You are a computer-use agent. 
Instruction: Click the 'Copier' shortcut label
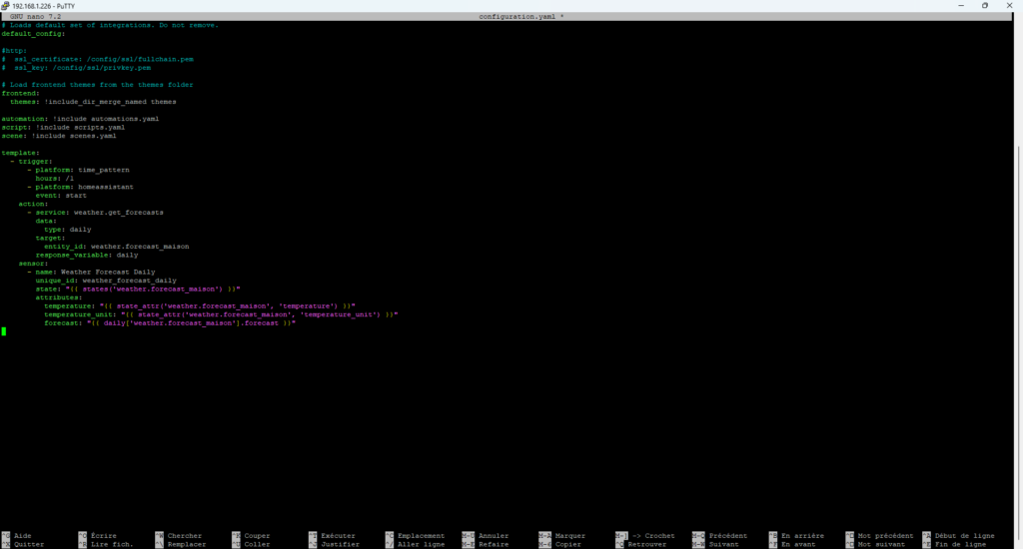pos(568,544)
